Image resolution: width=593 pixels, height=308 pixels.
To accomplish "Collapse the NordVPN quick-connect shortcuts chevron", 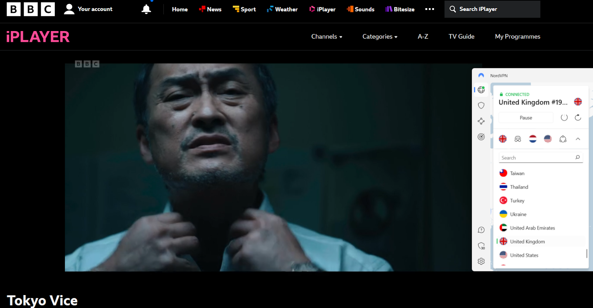I will pos(578,139).
